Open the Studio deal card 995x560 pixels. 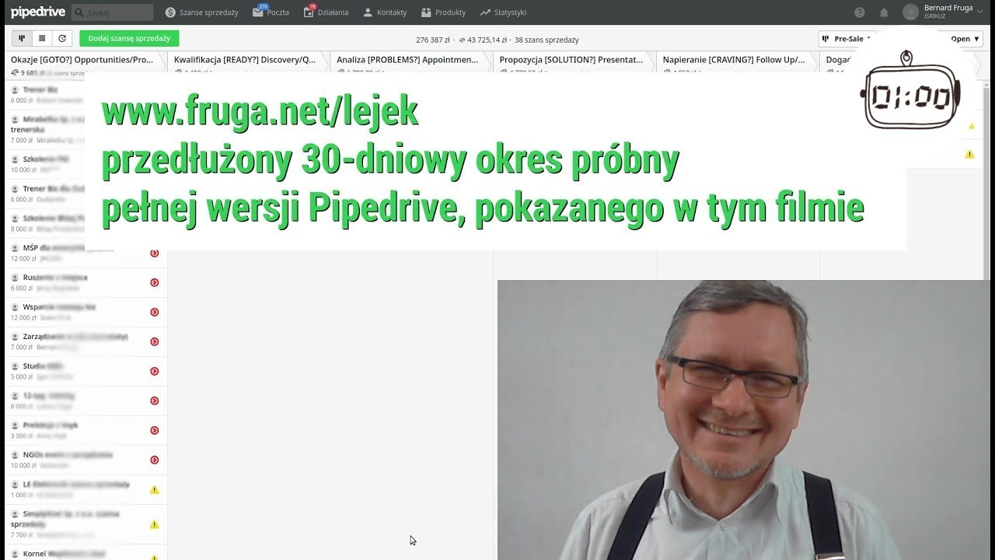pos(86,371)
